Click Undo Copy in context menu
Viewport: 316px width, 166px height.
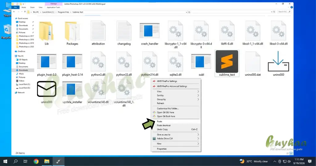click(176, 129)
